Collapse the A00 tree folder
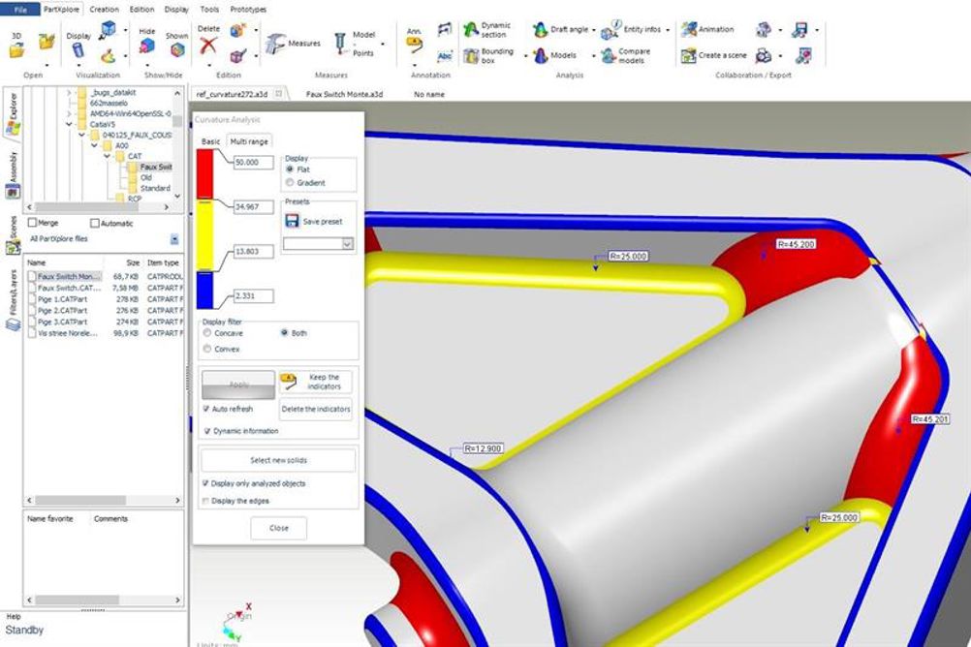The width and height of the screenshot is (971, 647). [95, 145]
